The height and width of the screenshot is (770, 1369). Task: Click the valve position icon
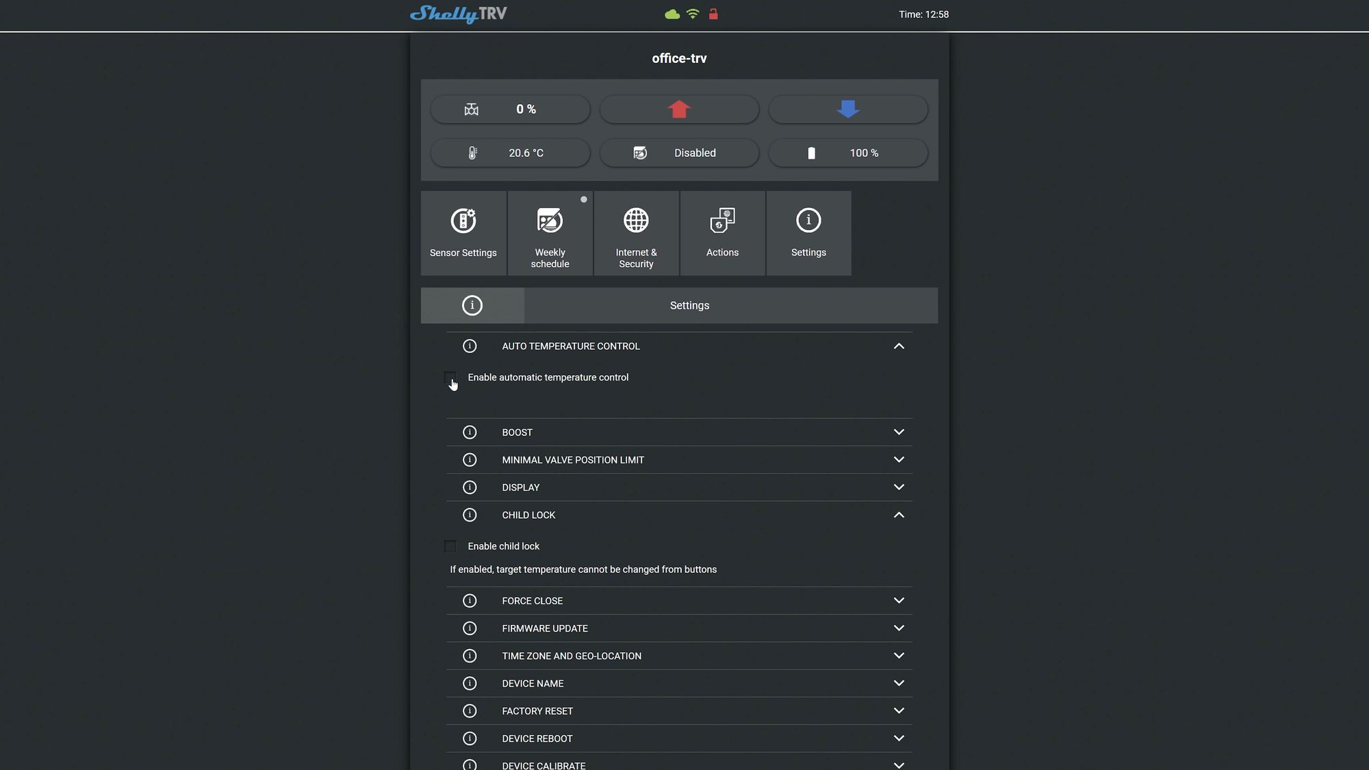point(472,110)
